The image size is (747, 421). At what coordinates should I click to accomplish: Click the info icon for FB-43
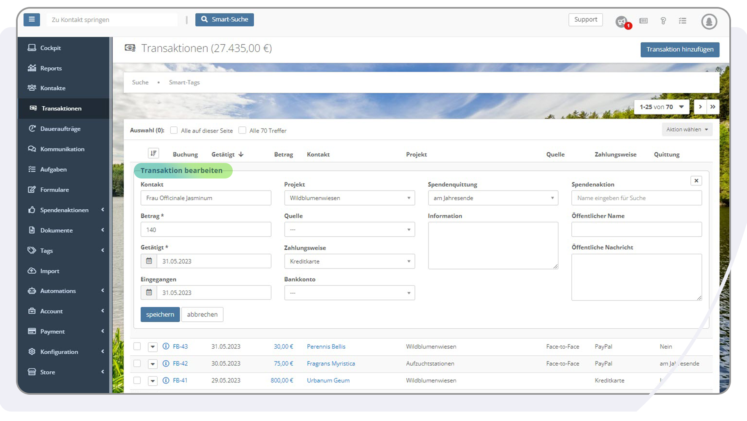click(166, 346)
